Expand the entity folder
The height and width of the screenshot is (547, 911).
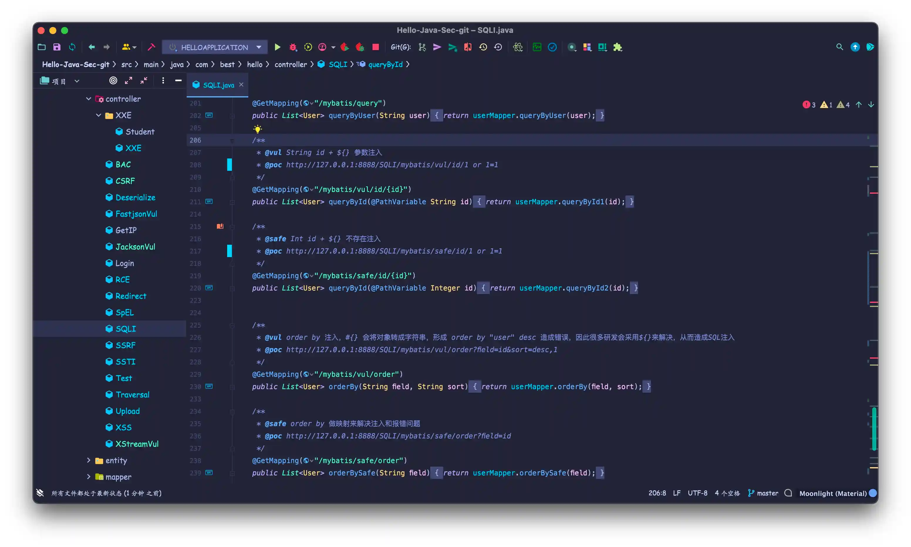(88, 460)
